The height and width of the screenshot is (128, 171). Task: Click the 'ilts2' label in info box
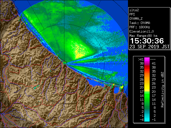pyautogui.click(x=134, y=10)
